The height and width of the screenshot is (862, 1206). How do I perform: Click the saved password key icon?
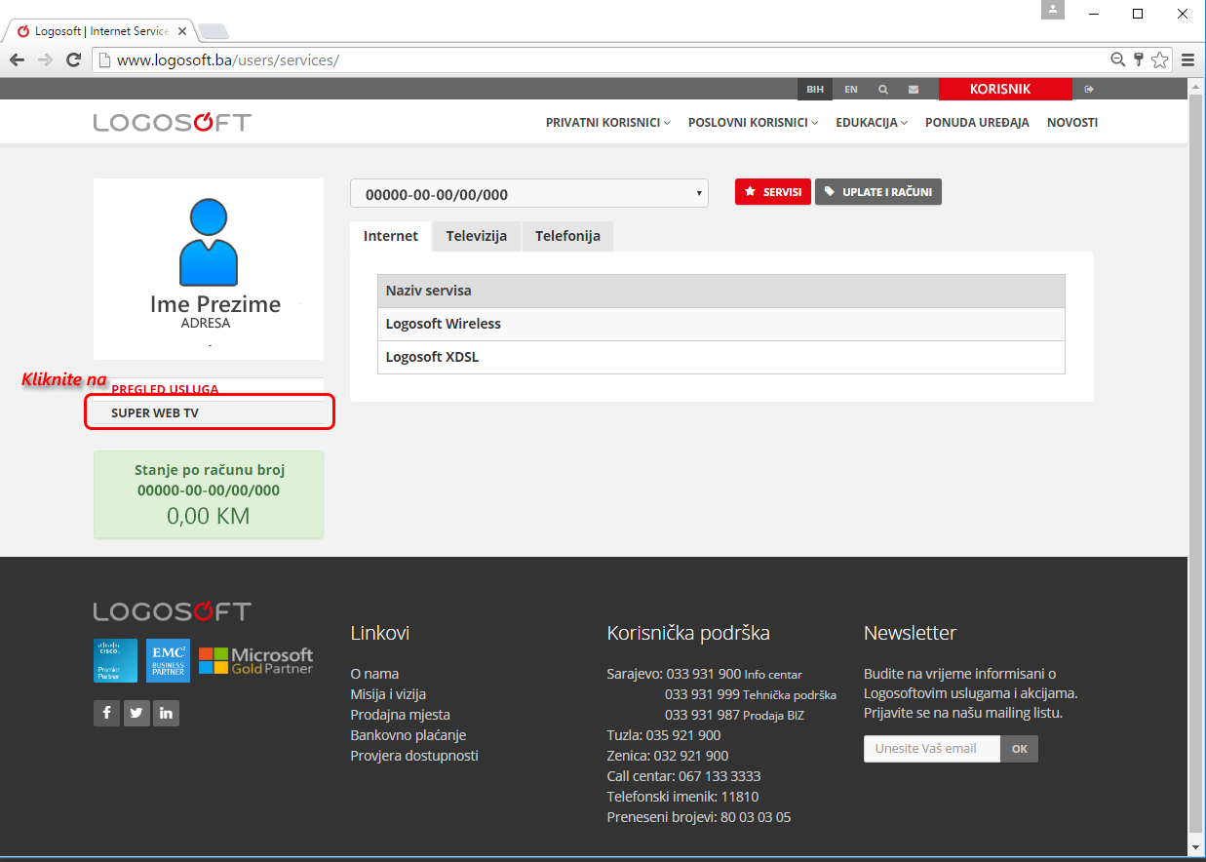1139,59
